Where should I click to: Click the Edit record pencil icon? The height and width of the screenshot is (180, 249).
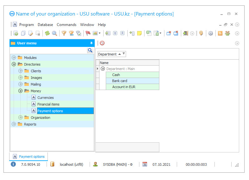(x=30, y=33)
